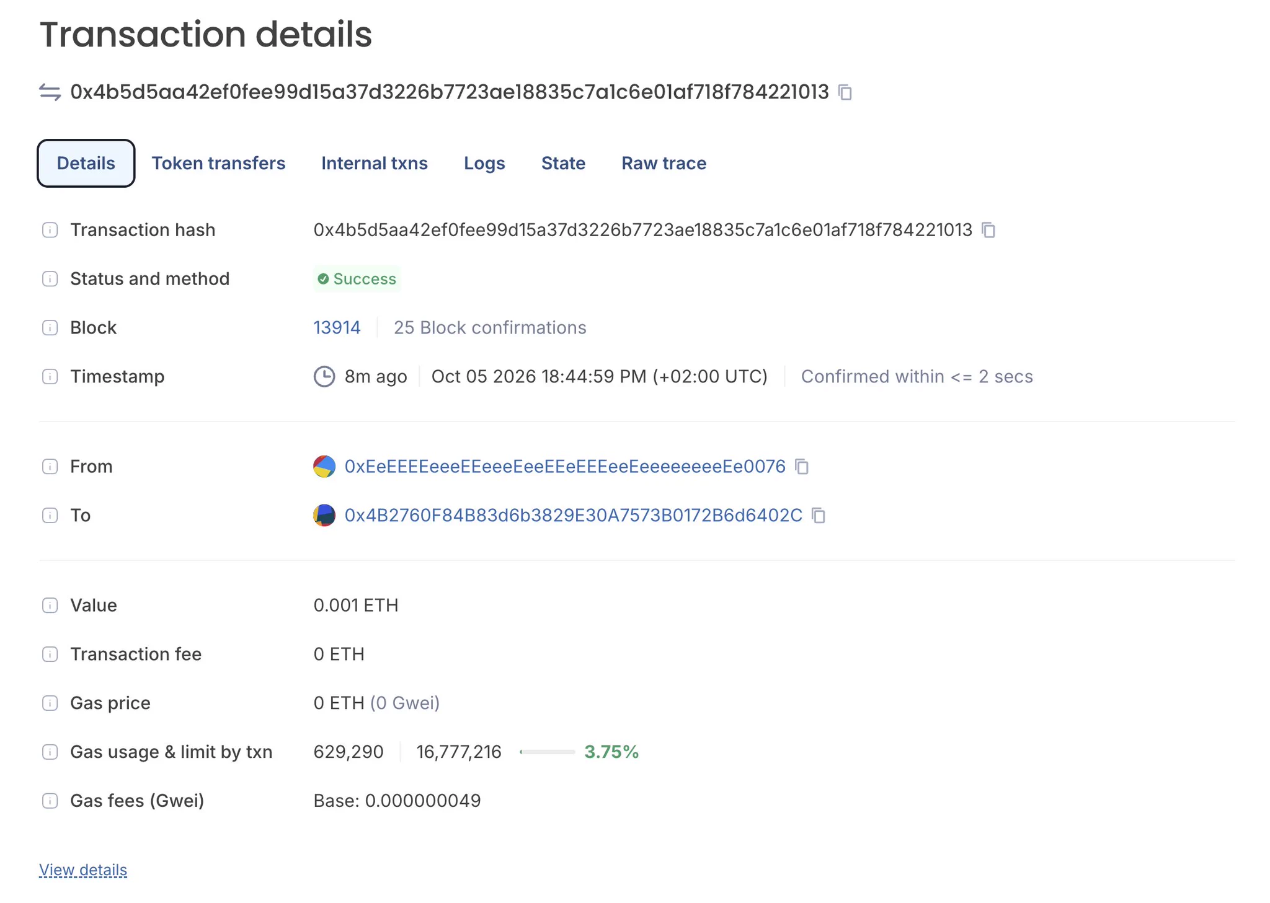Show info icon beside Transaction fee
This screenshot has width=1270, height=903.
coord(50,654)
